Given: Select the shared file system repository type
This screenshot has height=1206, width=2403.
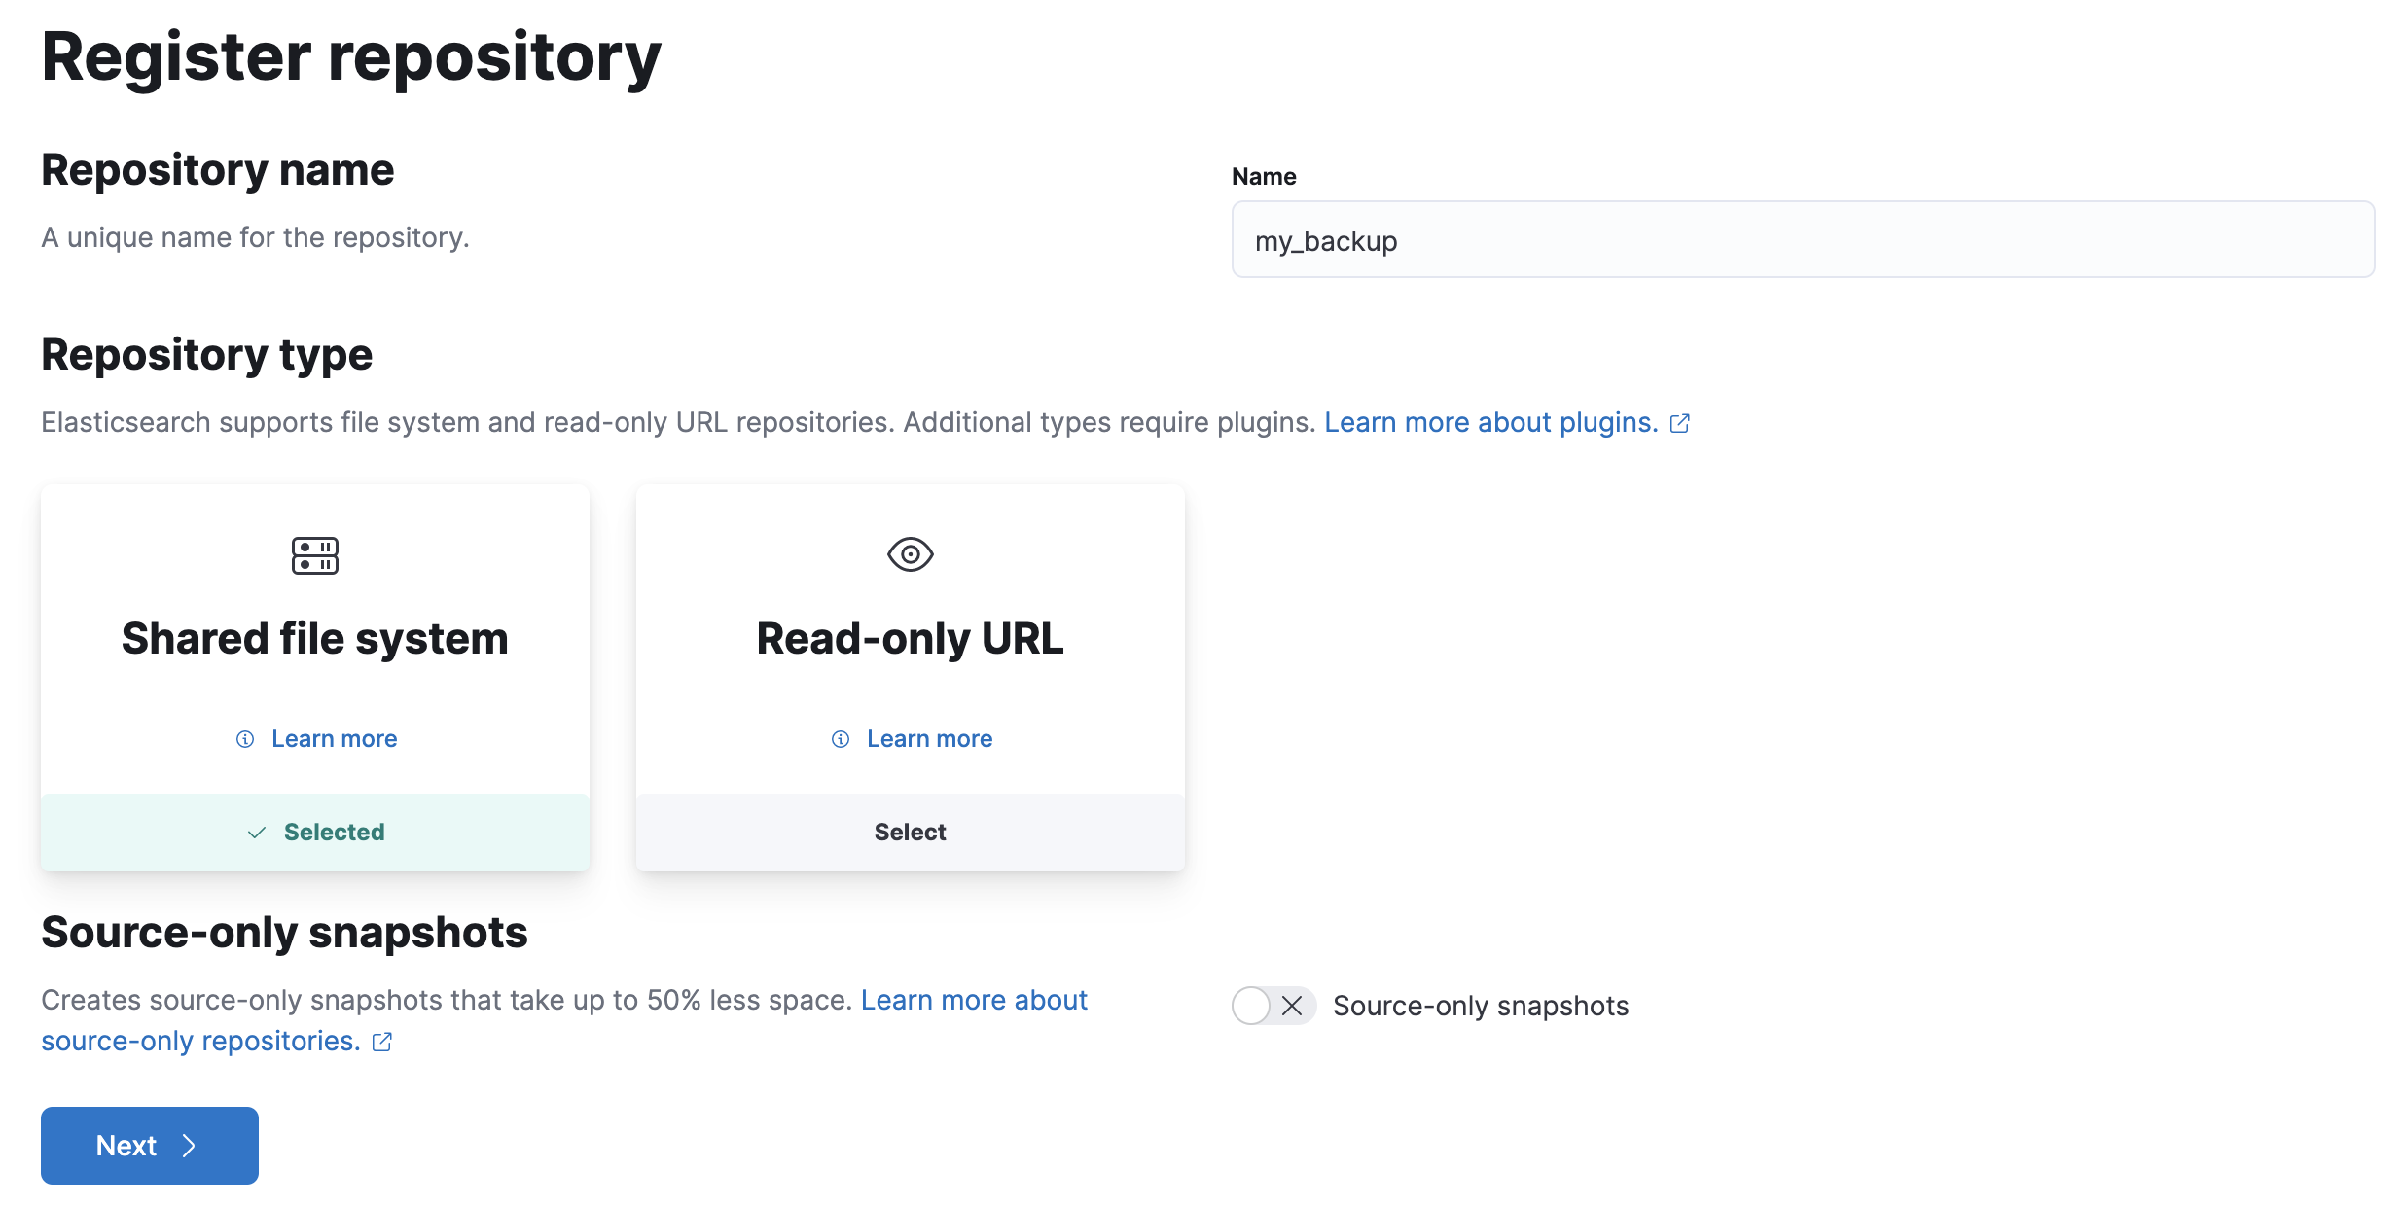Looking at the screenshot, I should (x=314, y=831).
